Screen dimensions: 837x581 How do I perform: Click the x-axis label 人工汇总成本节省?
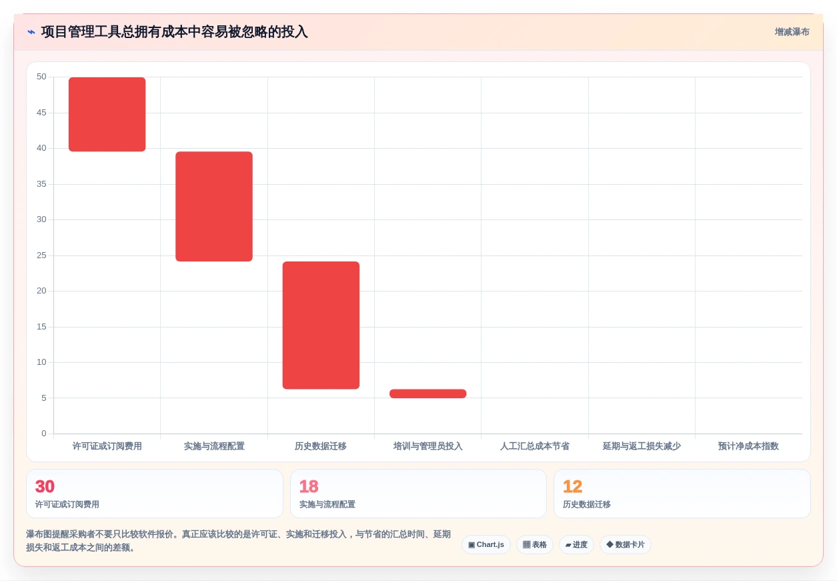click(x=535, y=446)
